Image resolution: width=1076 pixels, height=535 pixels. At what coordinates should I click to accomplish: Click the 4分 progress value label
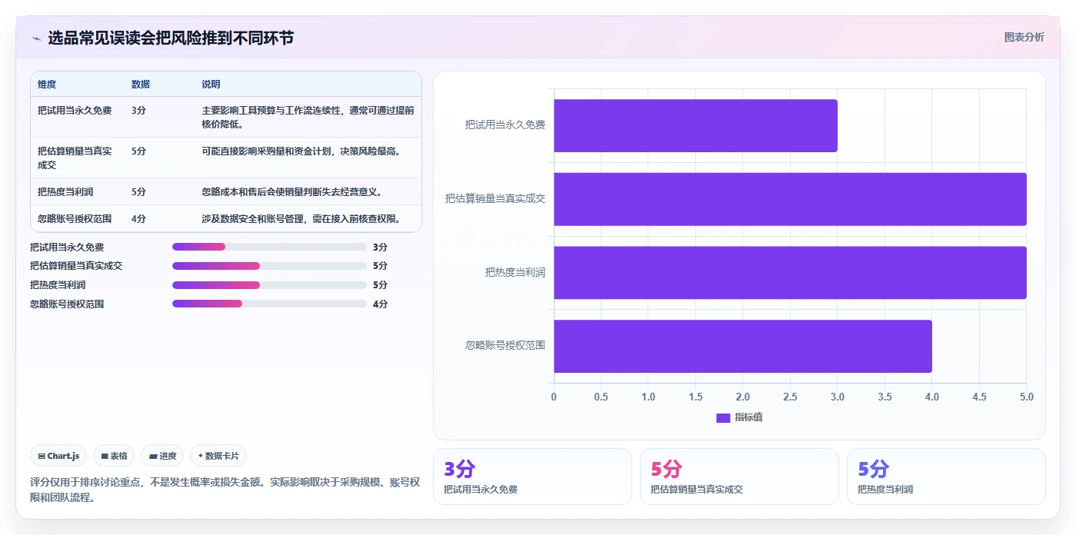click(380, 304)
